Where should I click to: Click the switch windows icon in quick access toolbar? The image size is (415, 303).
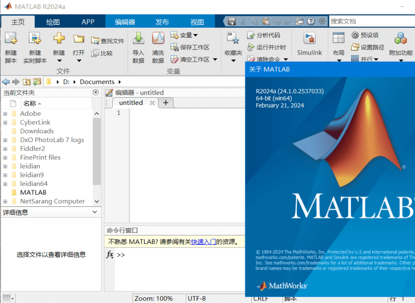click(x=299, y=21)
